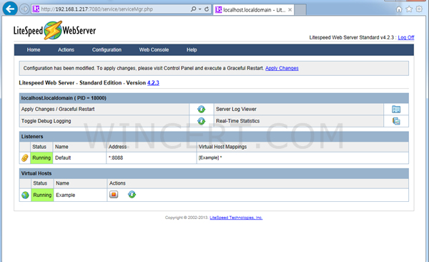Viewport: 429px width, 262px height.
Task: Click the search magnifier in address bar
Action: tap(193, 9)
